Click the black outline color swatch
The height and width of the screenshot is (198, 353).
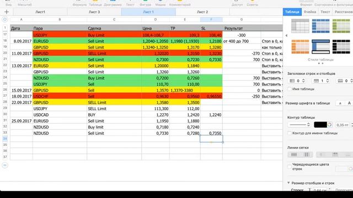[x=320, y=125]
